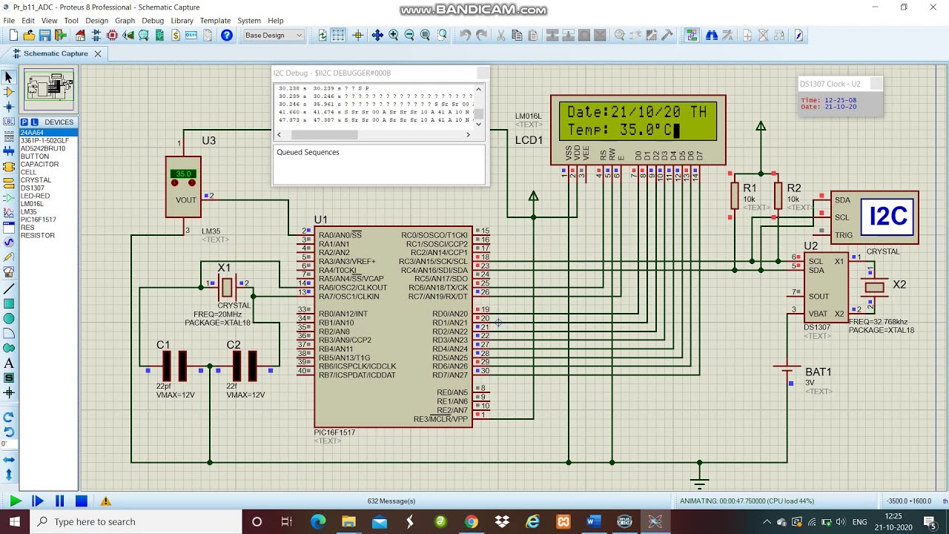
Task: Stop the simulation
Action: tap(82, 501)
